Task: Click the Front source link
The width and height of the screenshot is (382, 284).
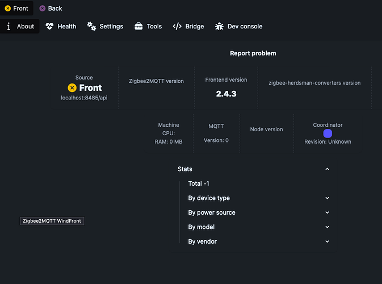Action: click(x=85, y=87)
